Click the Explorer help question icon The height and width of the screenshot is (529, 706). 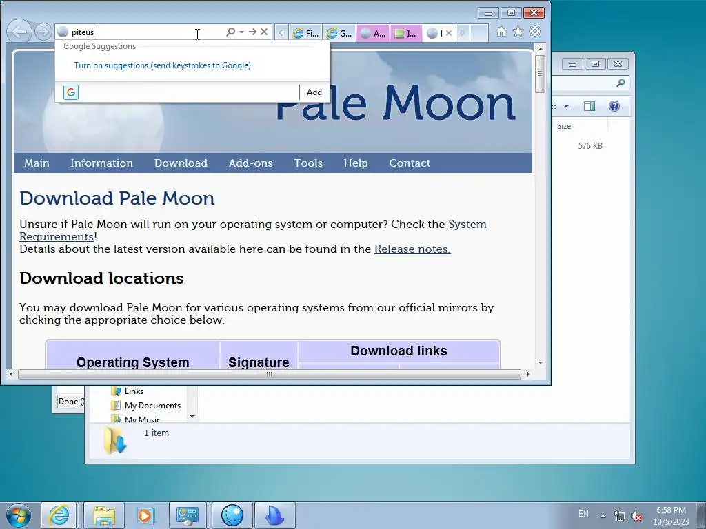pos(614,106)
